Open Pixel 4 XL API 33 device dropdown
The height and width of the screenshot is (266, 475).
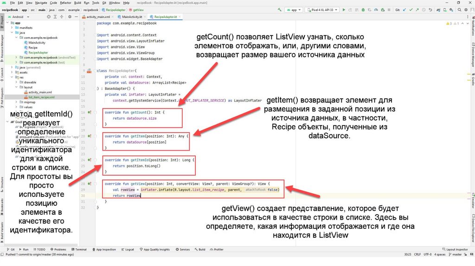coord(322,9)
